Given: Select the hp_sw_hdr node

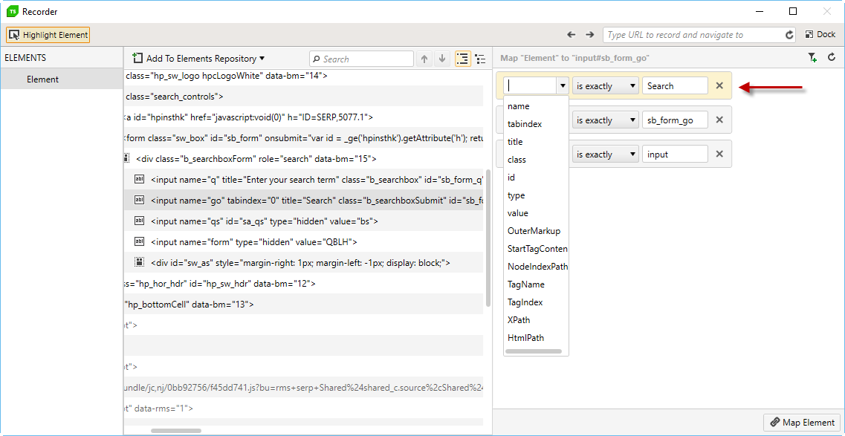Looking at the screenshot, I should coord(220,283).
